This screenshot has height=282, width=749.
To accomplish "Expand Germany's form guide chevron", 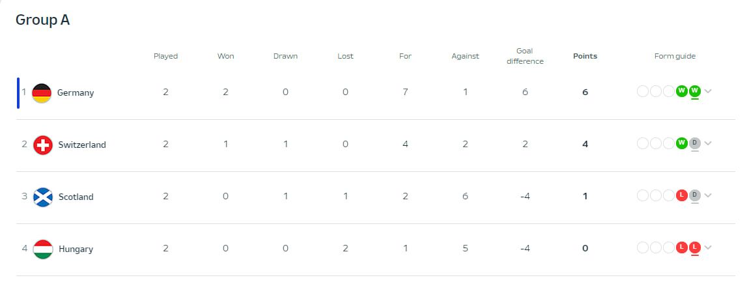I will 708,91.
